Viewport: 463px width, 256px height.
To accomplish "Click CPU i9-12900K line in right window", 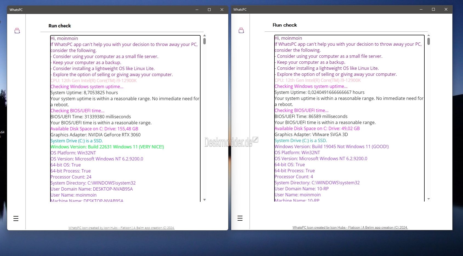I will [318, 80].
